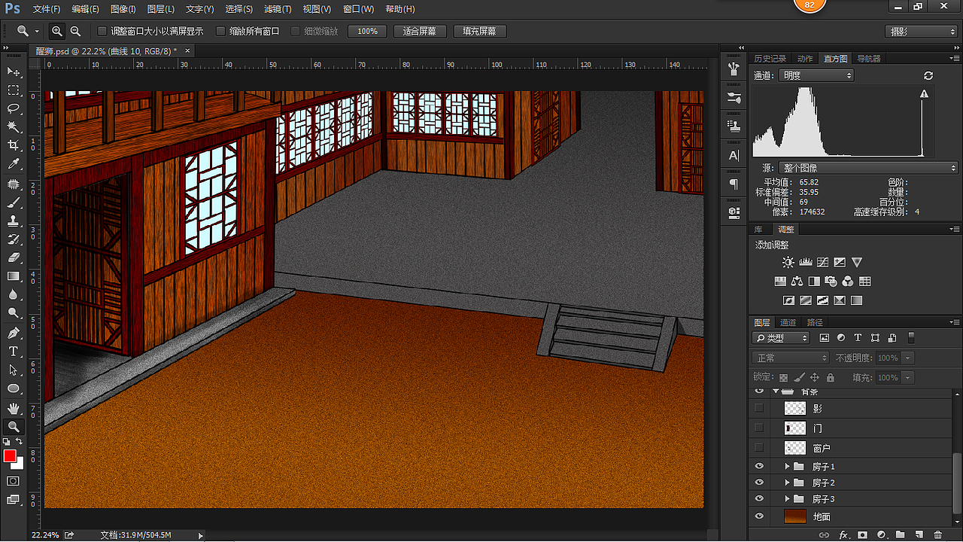Hide the 房子2 group
Viewport: 963px width, 542px height.
[759, 483]
